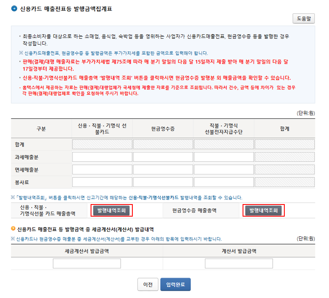Go back with the 이전 button
This screenshot has height=298, width=329.
[148, 284]
